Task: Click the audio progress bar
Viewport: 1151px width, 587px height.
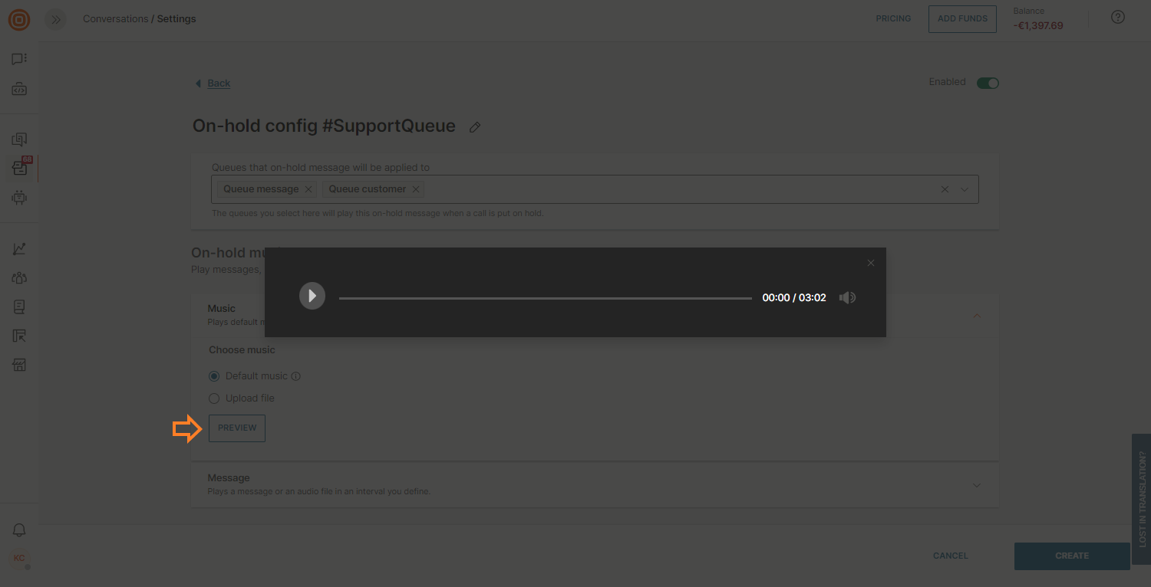Action: tap(545, 298)
